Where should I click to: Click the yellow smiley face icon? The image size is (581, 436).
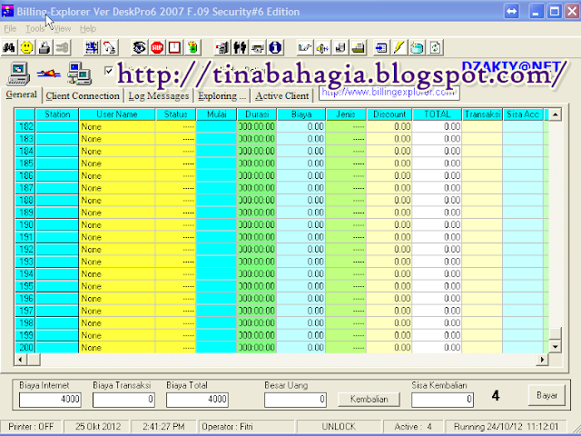[26, 47]
